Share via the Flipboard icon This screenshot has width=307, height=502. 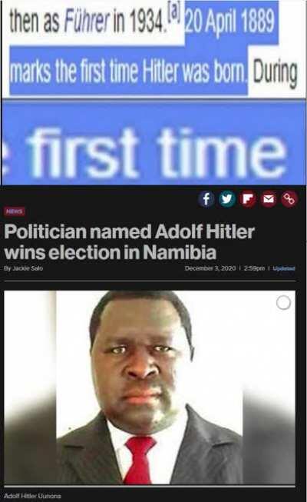[x=248, y=199]
